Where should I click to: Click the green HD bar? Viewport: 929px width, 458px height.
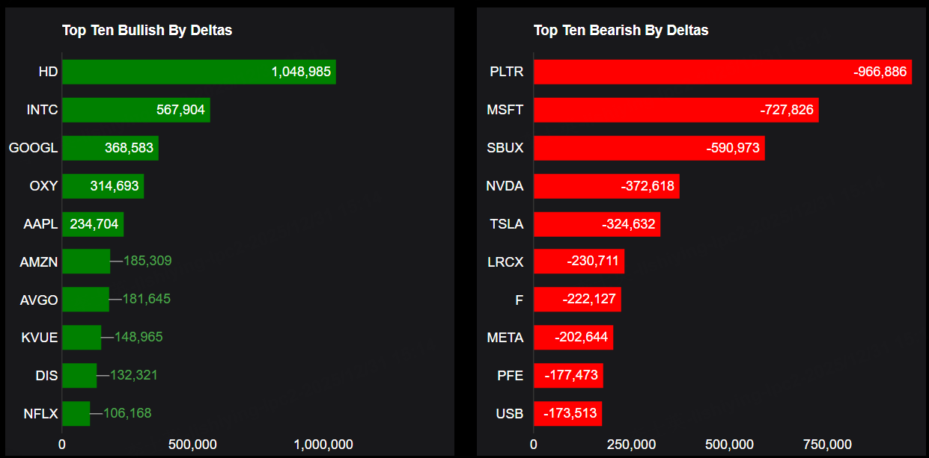[x=198, y=72]
